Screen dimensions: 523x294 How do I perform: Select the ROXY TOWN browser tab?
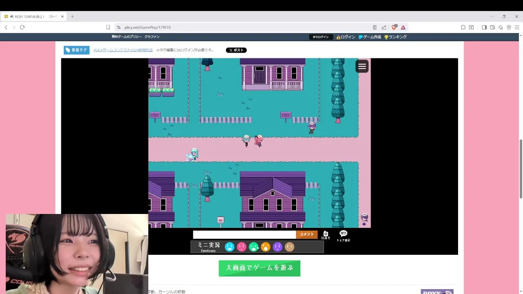[34, 17]
